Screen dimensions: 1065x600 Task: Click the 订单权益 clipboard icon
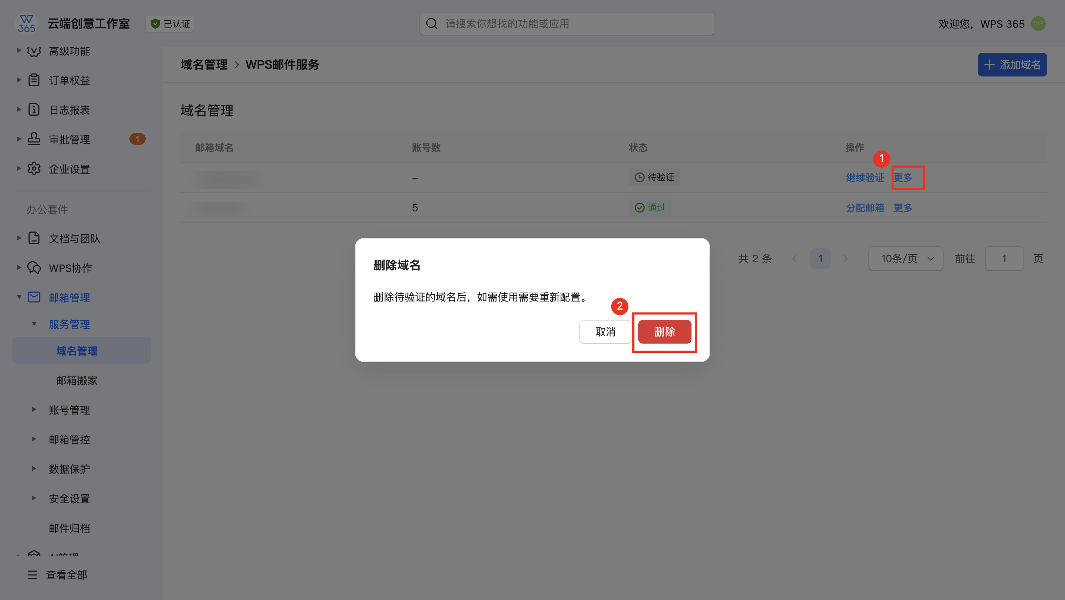pyautogui.click(x=34, y=80)
